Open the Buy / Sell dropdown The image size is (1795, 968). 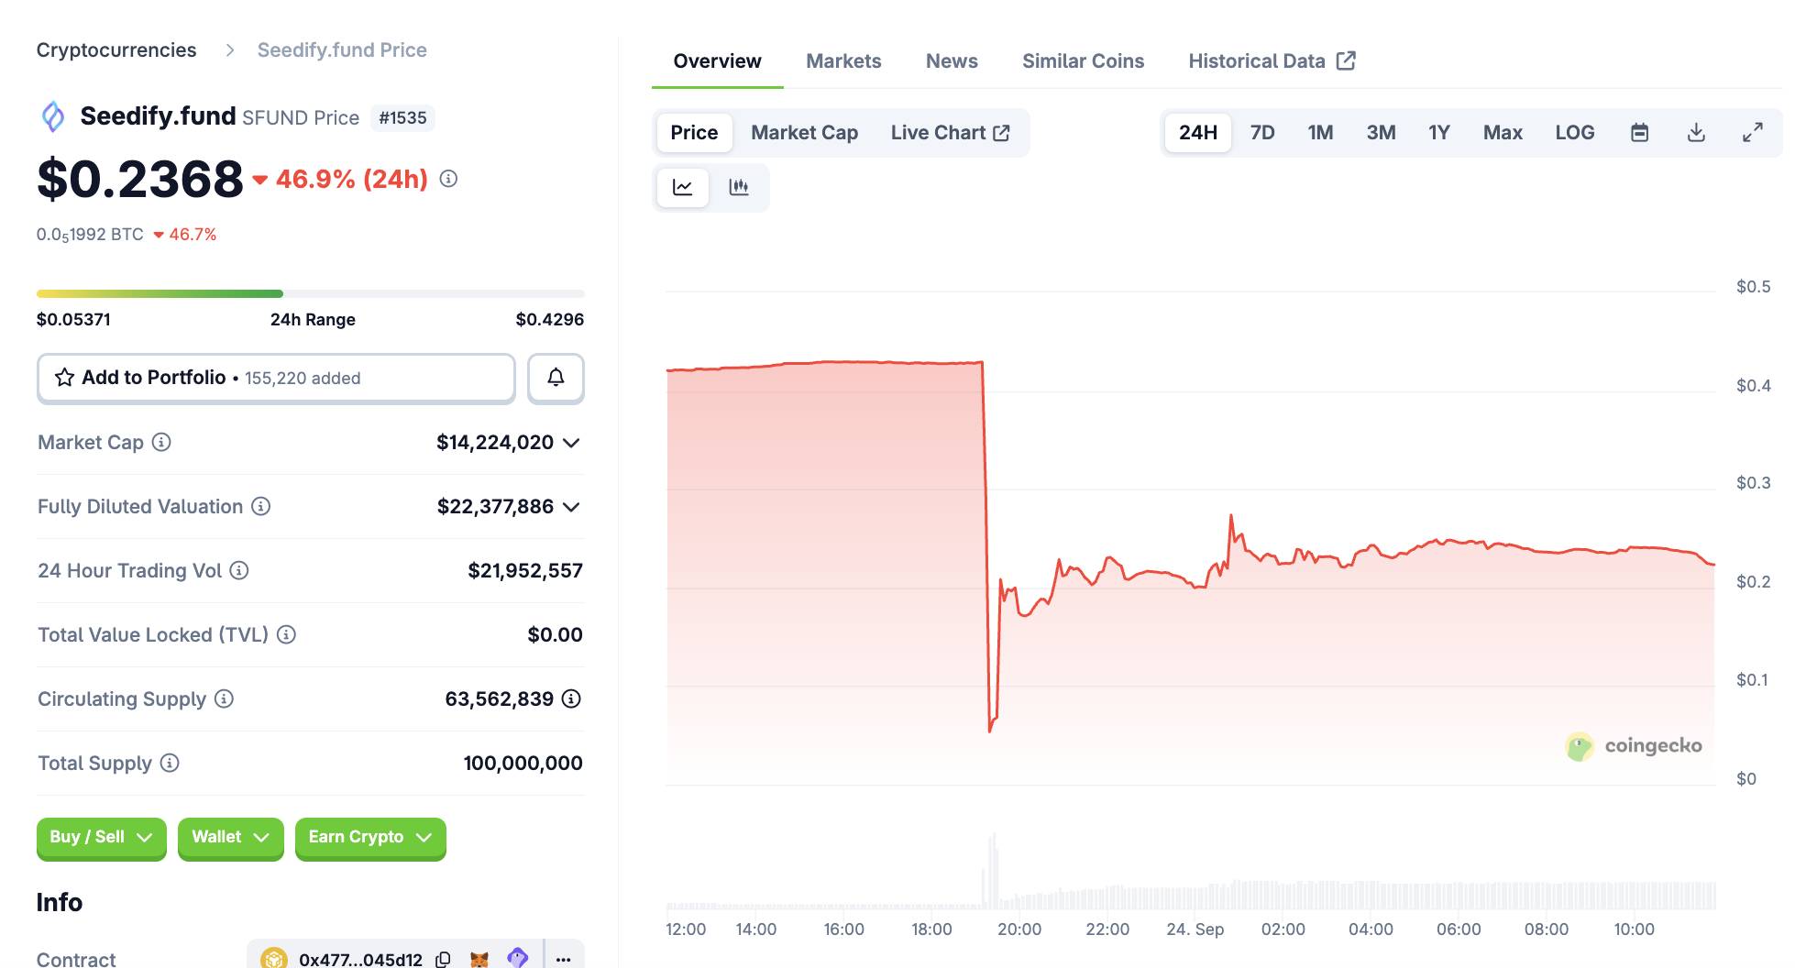point(101,838)
